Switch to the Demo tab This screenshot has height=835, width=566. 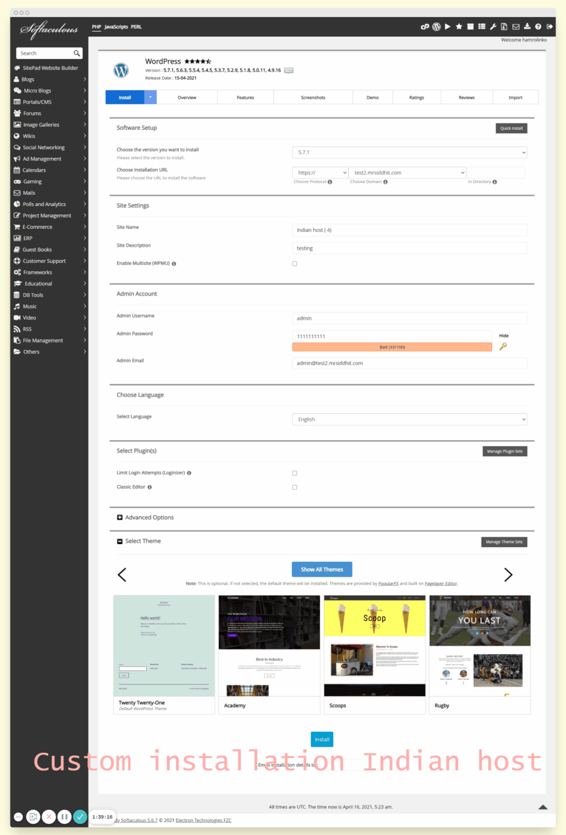pyautogui.click(x=373, y=97)
